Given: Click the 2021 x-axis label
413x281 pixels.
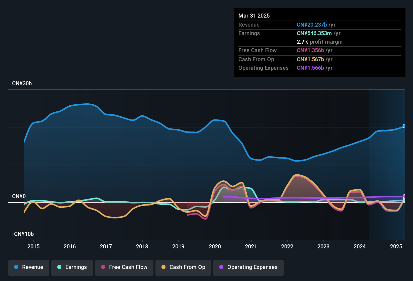Looking at the screenshot, I should 251,246.
